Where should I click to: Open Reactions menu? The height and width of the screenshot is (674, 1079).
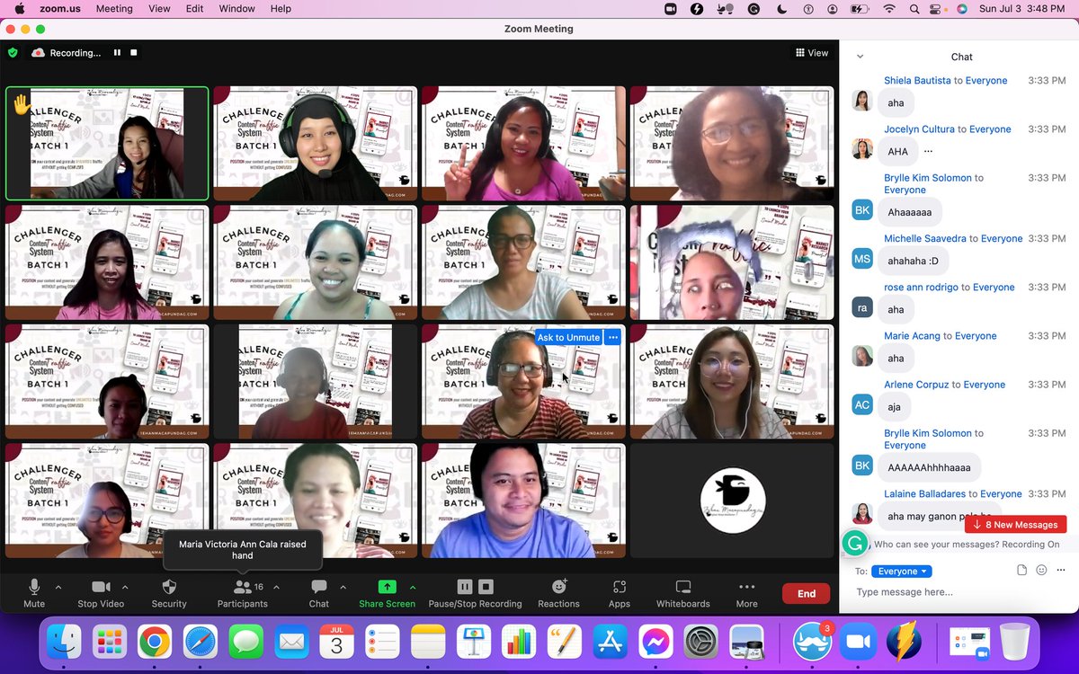(x=558, y=593)
